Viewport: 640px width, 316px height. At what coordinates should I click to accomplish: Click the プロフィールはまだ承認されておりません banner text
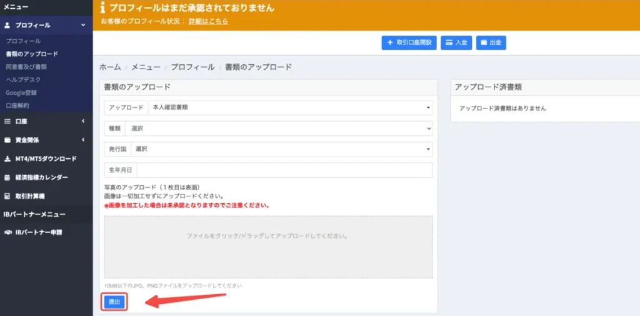192,7
